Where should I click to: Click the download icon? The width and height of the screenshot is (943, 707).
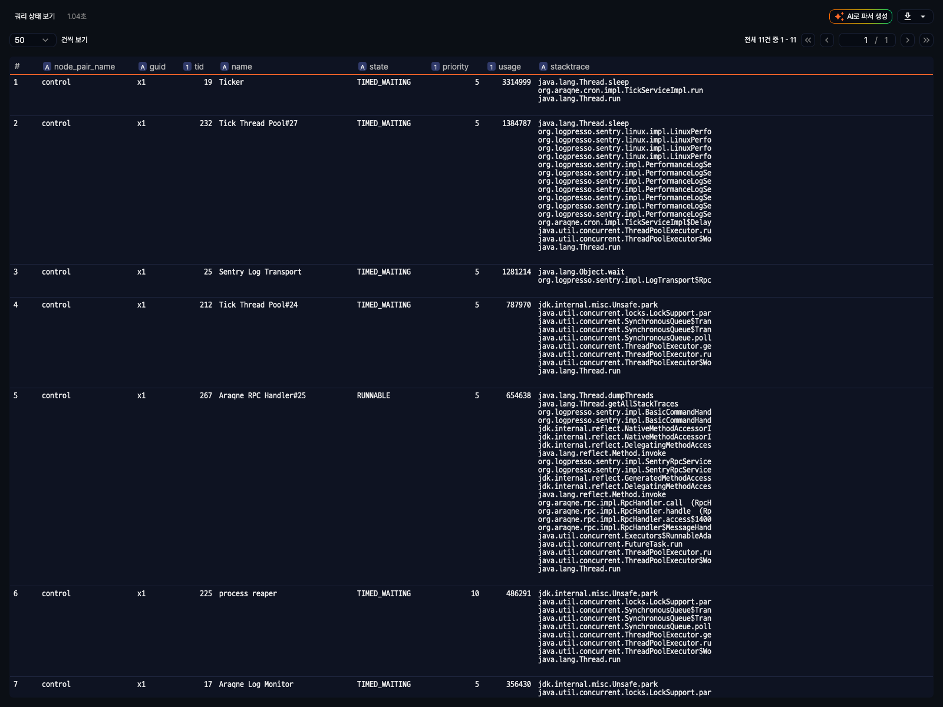click(x=908, y=16)
